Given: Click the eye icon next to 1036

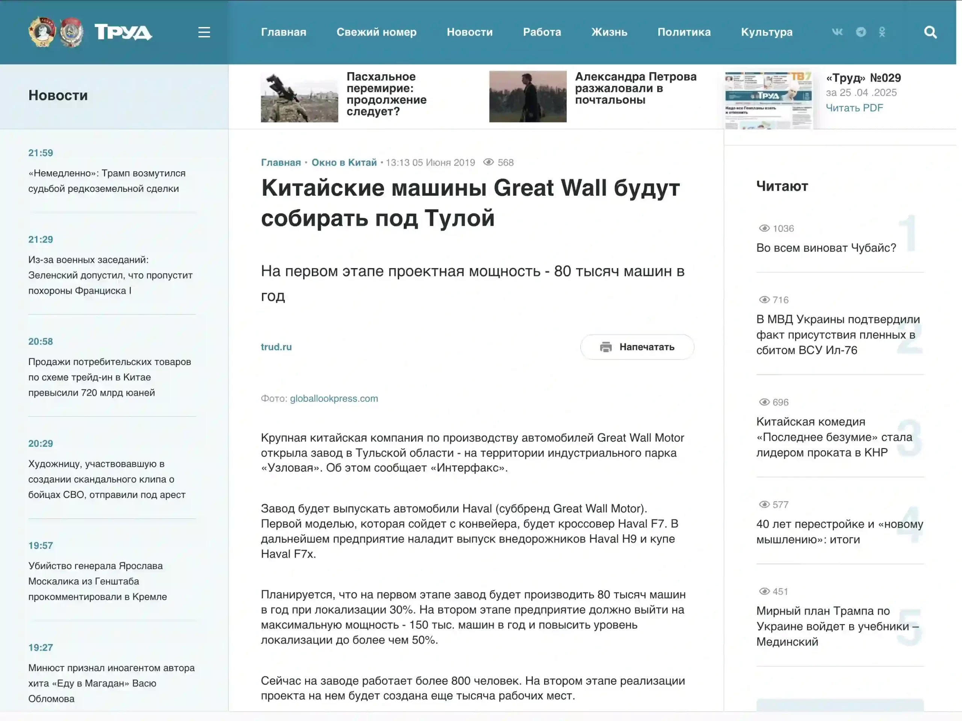Looking at the screenshot, I should click(764, 228).
